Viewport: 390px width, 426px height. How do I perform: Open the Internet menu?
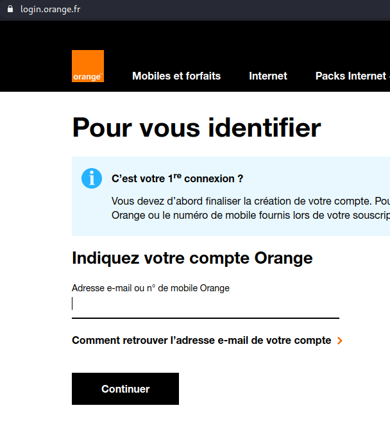coord(268,76)
